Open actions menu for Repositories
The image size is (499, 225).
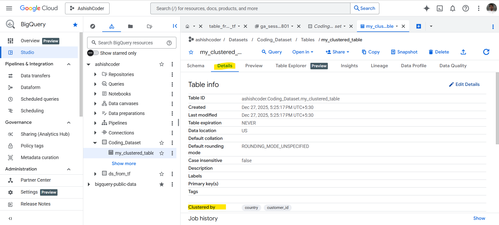pyautogui.click(x=172, y=74)
